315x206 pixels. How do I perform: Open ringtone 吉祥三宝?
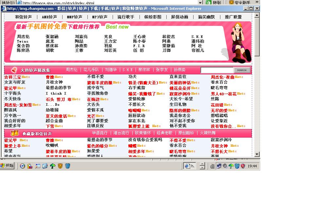point(12,77)
